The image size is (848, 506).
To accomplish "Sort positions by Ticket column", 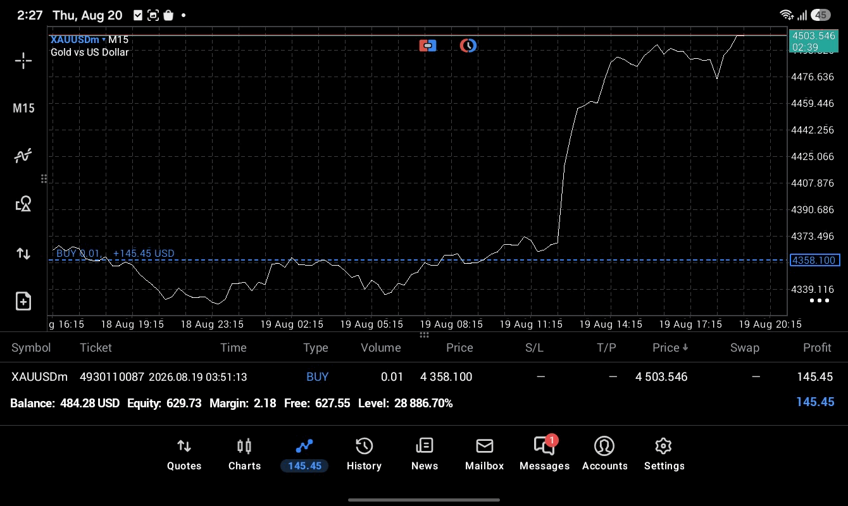I will 96,348.
